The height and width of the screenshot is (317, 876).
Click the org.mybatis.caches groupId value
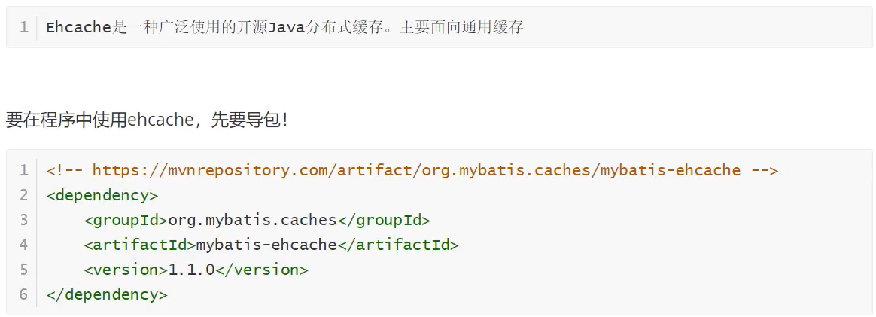(252, 220)
